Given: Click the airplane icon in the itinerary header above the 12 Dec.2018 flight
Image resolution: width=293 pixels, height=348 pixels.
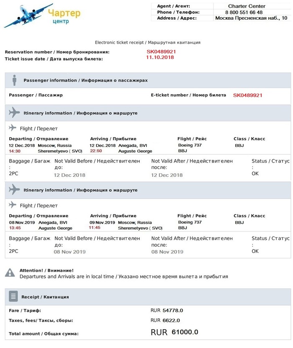Looking at the screenshot, I should [x=14, y=113].
